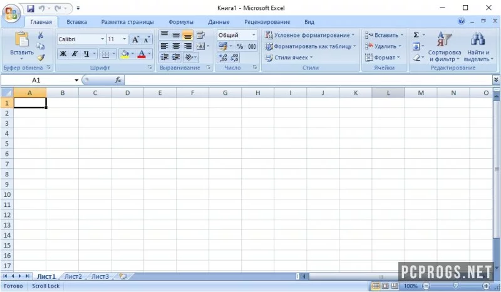Image resolution: width=501 pixels, height=292 pixels.
Task: Redo the last undone action
Action: (x=58, y=8)
